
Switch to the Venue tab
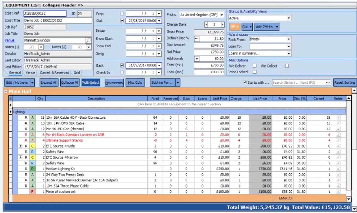30,73
